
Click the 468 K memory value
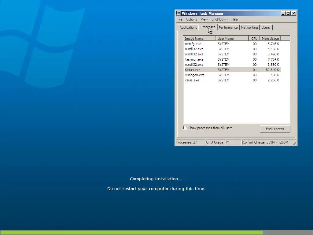[275, 75]
